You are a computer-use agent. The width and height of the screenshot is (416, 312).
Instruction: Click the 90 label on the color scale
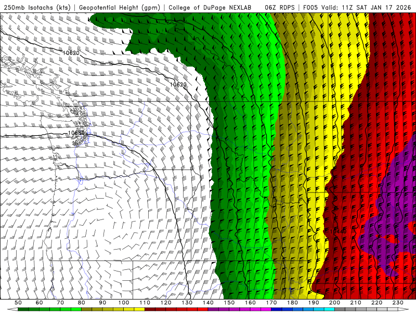coord(102,303)
